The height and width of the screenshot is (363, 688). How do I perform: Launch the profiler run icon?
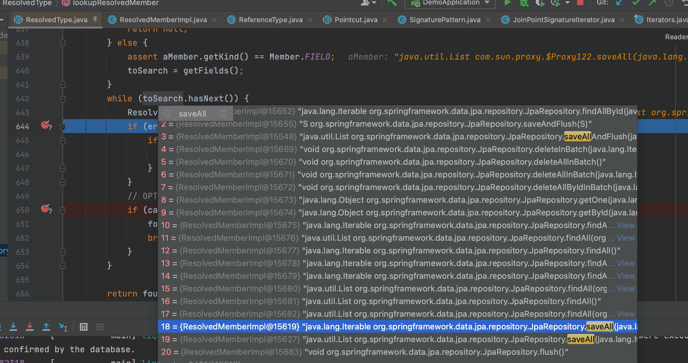(555, 3)
